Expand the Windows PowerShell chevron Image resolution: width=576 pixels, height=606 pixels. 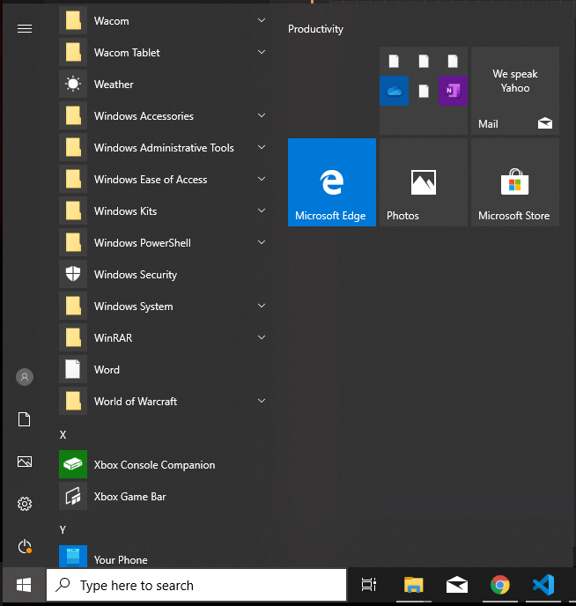point(262,242)
